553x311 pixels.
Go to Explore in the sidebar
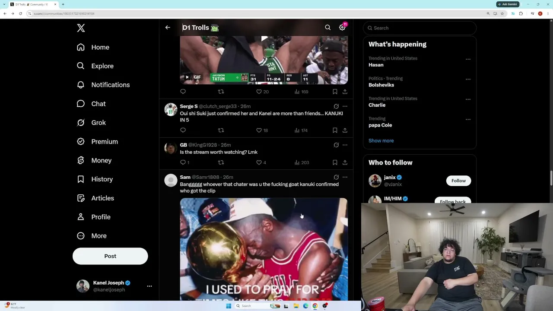(95, 66)
